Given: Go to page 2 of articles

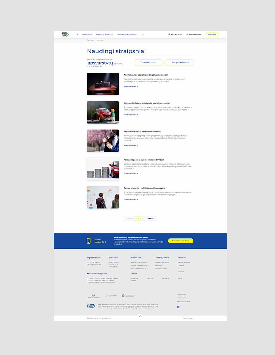Looking at the screenshot, I should click(x=143, y=218).
